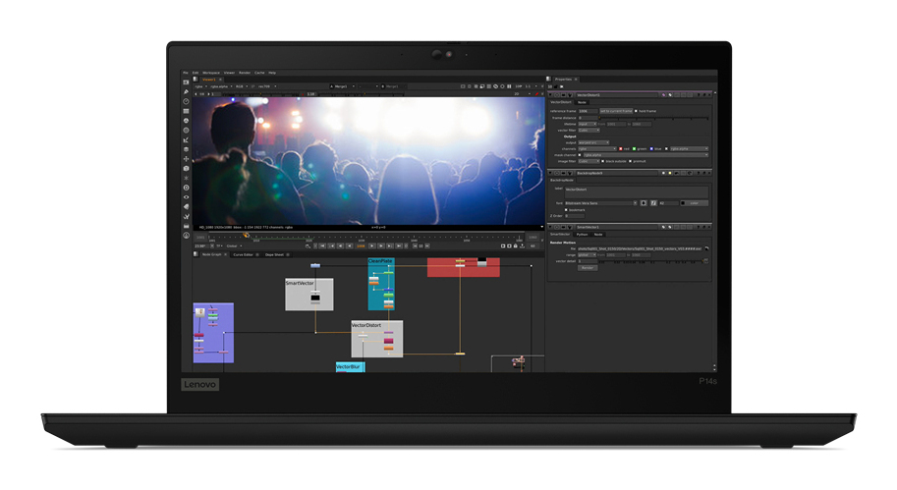Open the Time nodes clock icon
897x490 pixels.
(x=186, y=101)
